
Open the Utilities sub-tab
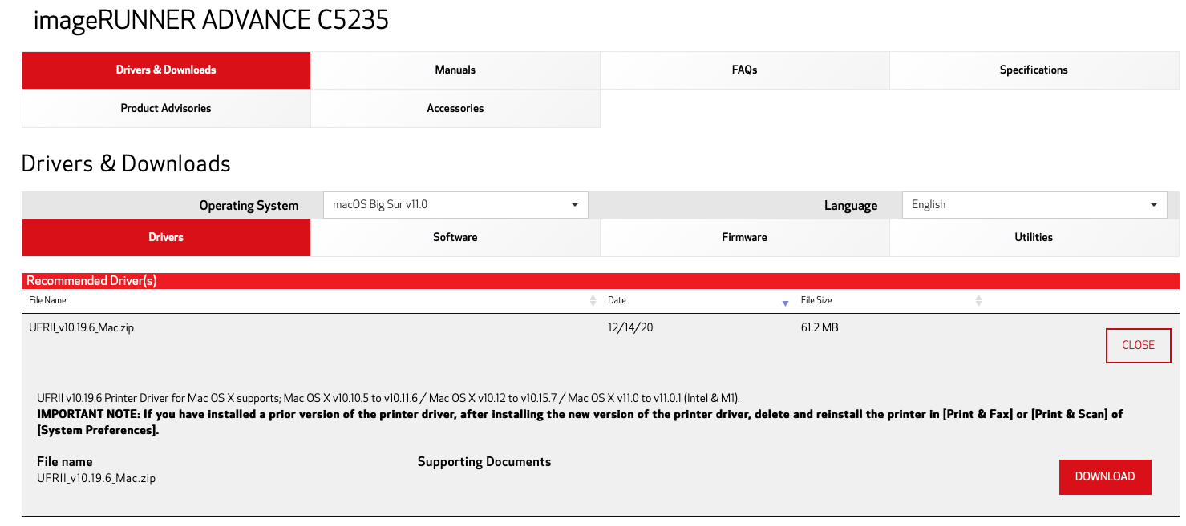(1034, 238)
